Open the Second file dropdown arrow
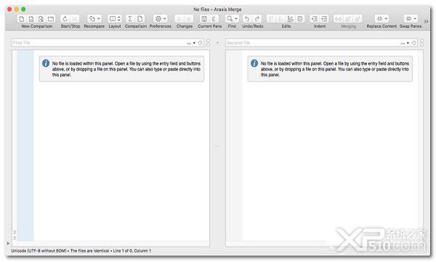 click(x=408, y=43)
